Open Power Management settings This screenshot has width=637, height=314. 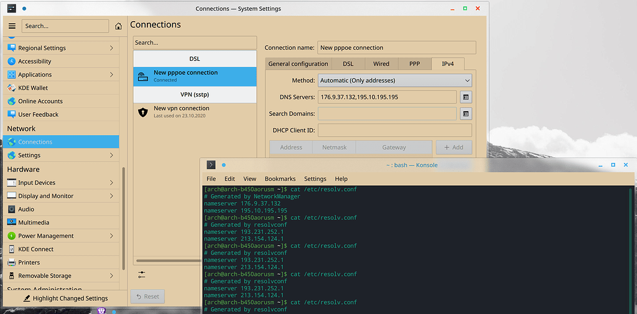click(61, 236)
